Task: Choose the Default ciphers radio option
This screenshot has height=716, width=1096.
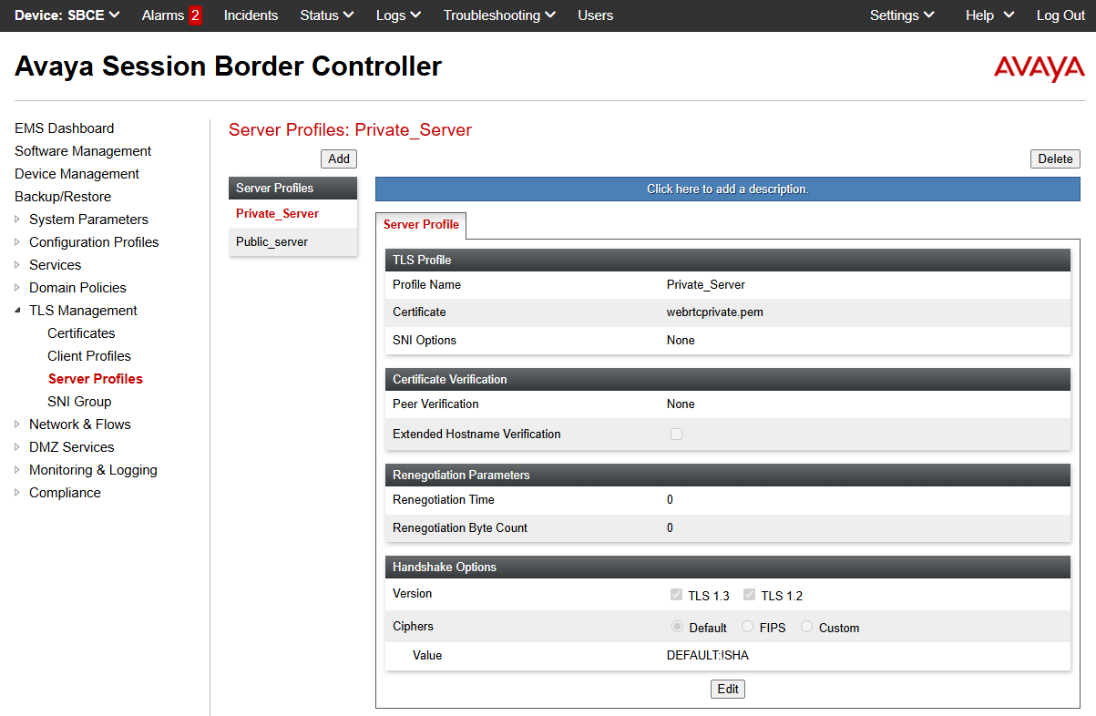Action: tap(677, 627)
